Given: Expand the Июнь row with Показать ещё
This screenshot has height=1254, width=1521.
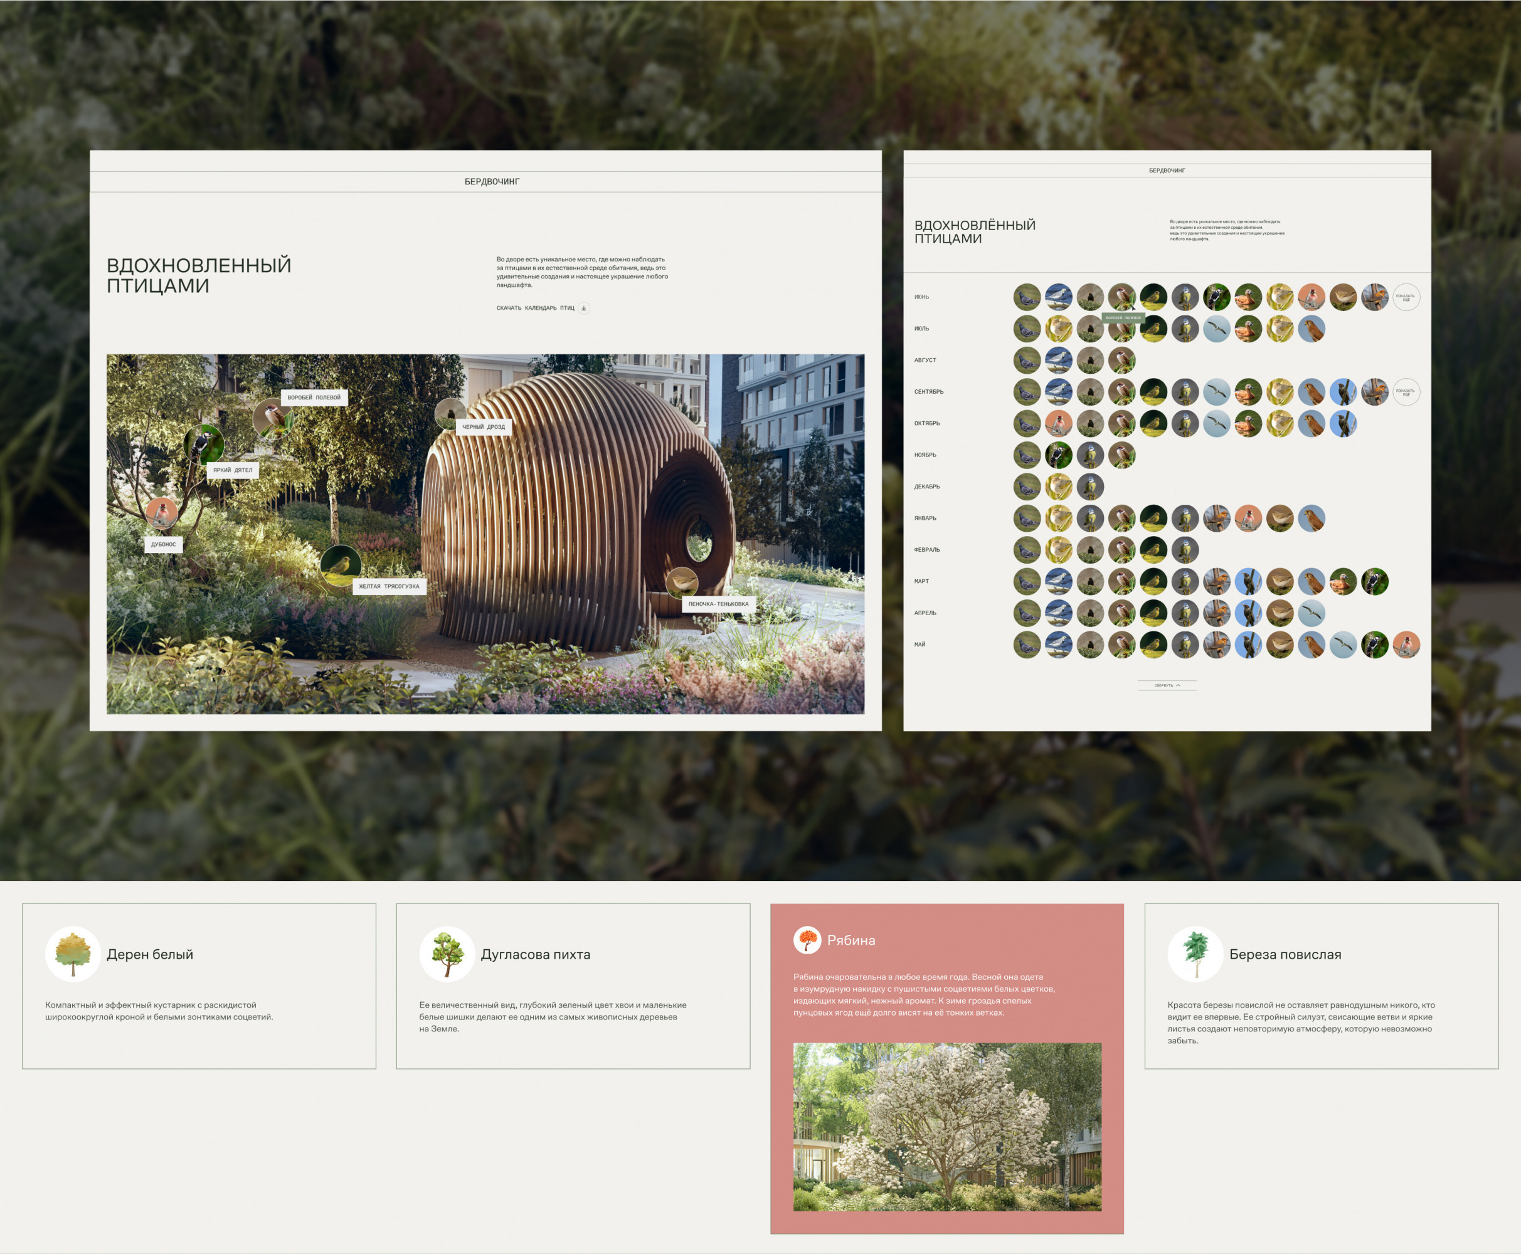Looking at the screenshot, I should tap(1406, 297).
